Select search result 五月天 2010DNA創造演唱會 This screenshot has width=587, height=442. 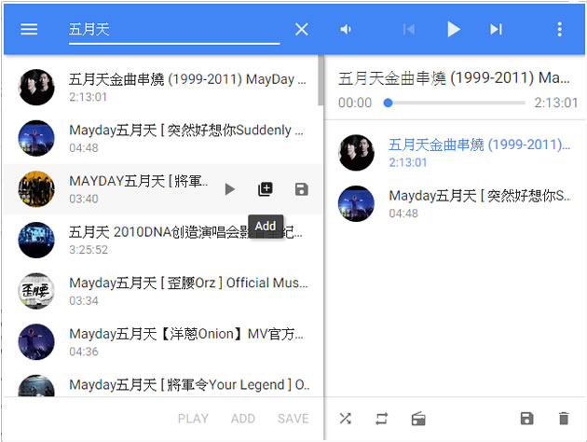163,240
